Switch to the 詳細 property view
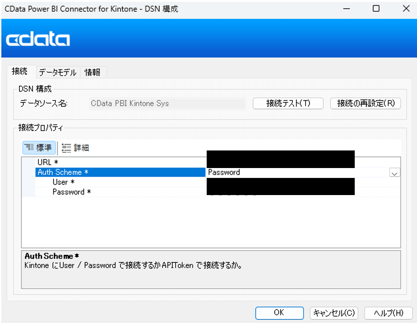417x323 pixels. [x=75, y=148]
